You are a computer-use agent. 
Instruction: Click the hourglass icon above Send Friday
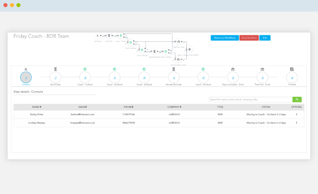coord(56,69)
